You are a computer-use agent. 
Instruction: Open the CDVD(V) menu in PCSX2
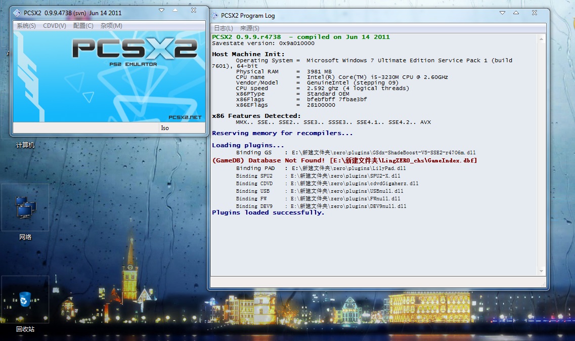coord(54,26)
